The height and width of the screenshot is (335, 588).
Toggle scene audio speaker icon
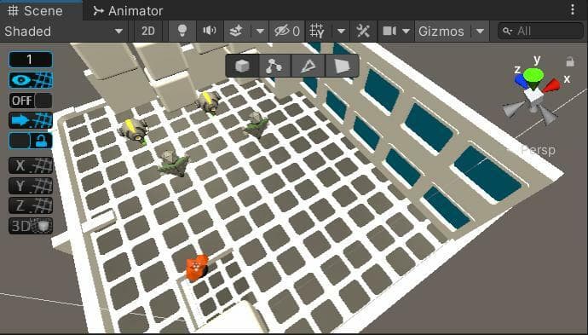point(210,32)
